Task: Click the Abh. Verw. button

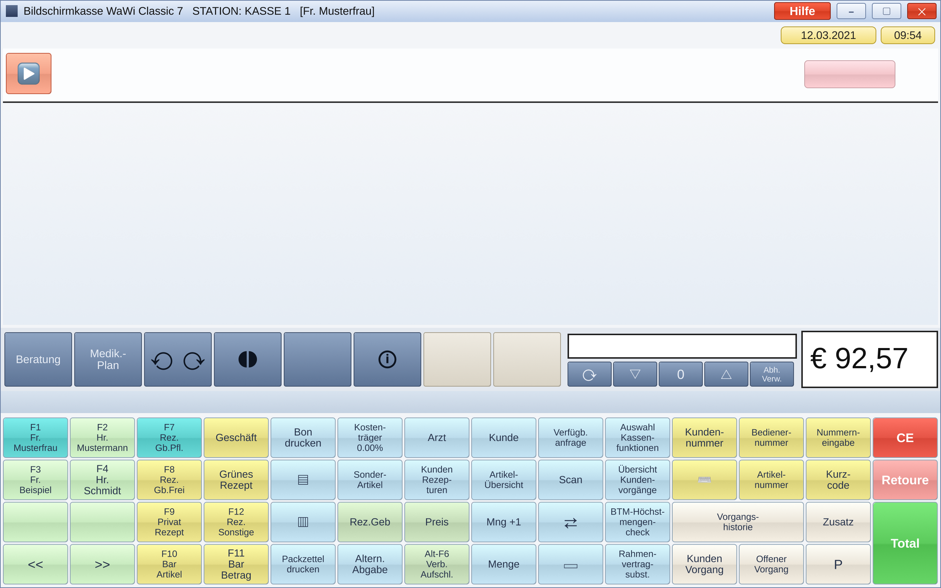Action: [772, 374]
